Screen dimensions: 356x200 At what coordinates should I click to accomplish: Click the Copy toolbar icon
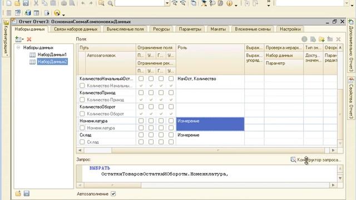(44, 3)
